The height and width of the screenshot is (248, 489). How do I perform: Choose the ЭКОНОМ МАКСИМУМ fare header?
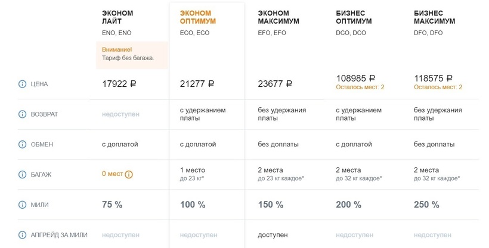(278, 17)
